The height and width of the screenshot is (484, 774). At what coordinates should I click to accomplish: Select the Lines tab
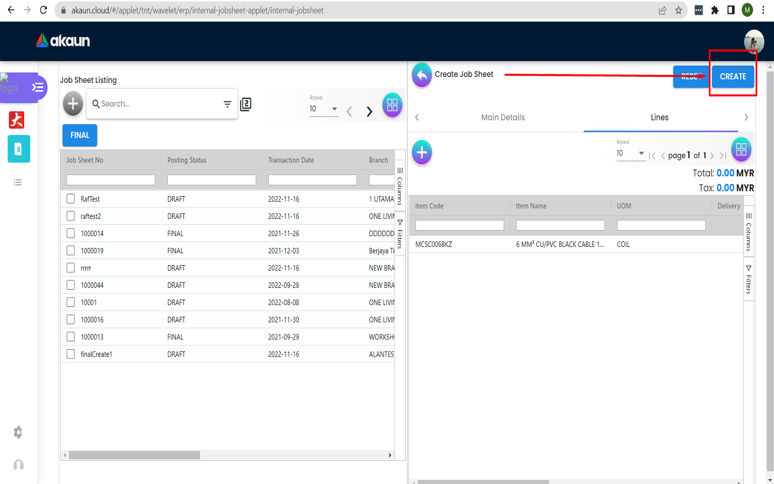point(660,117)
